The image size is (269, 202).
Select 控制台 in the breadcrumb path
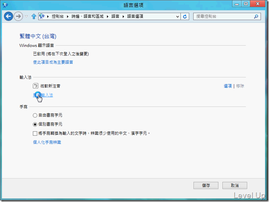[58, 16]
